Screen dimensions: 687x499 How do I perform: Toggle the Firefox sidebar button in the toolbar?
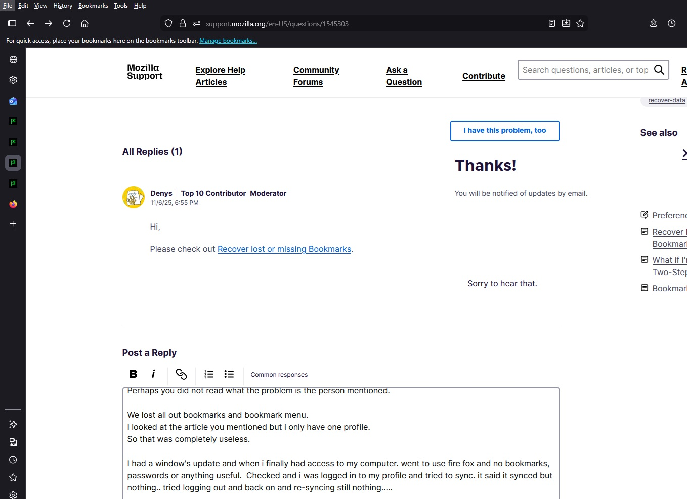12,23
